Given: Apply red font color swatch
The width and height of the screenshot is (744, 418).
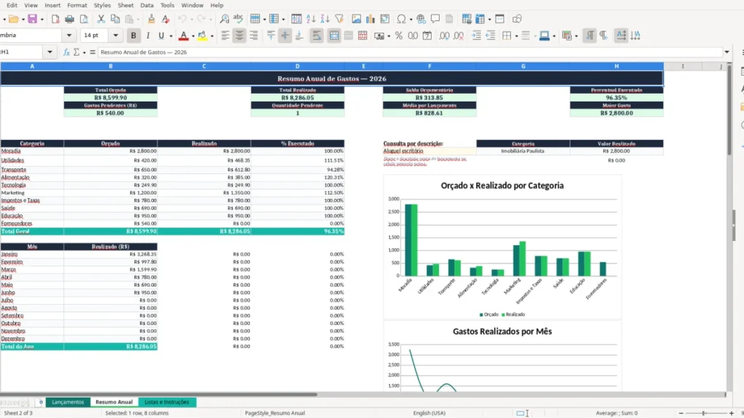Looking at the screenshot, I should 184,36.
